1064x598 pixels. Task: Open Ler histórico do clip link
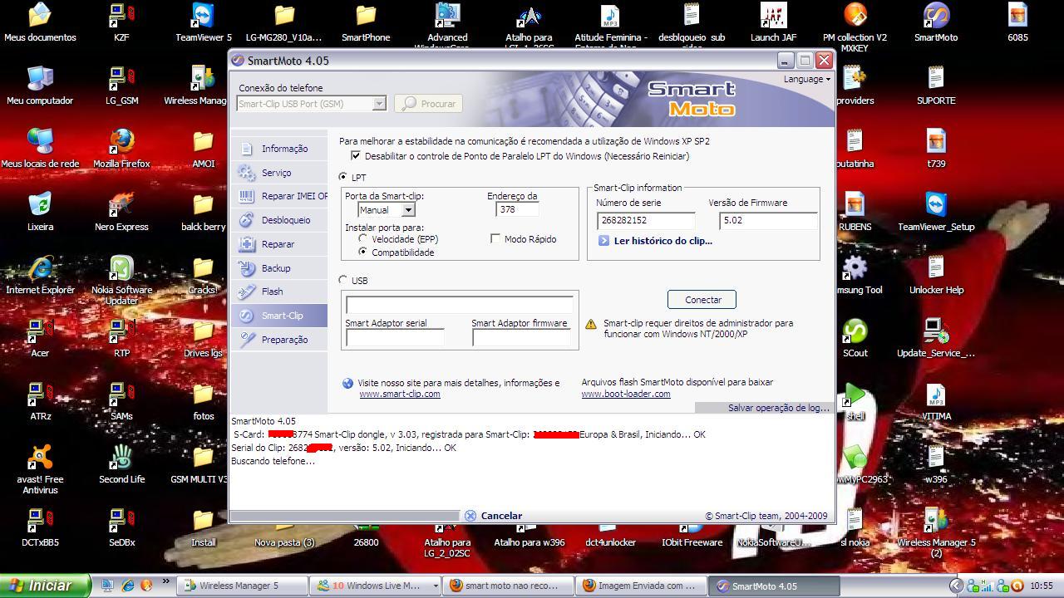(663, 241)
